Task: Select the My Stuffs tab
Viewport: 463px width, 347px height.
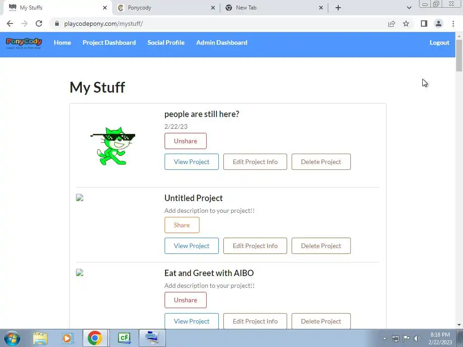Action: (57, 8)
